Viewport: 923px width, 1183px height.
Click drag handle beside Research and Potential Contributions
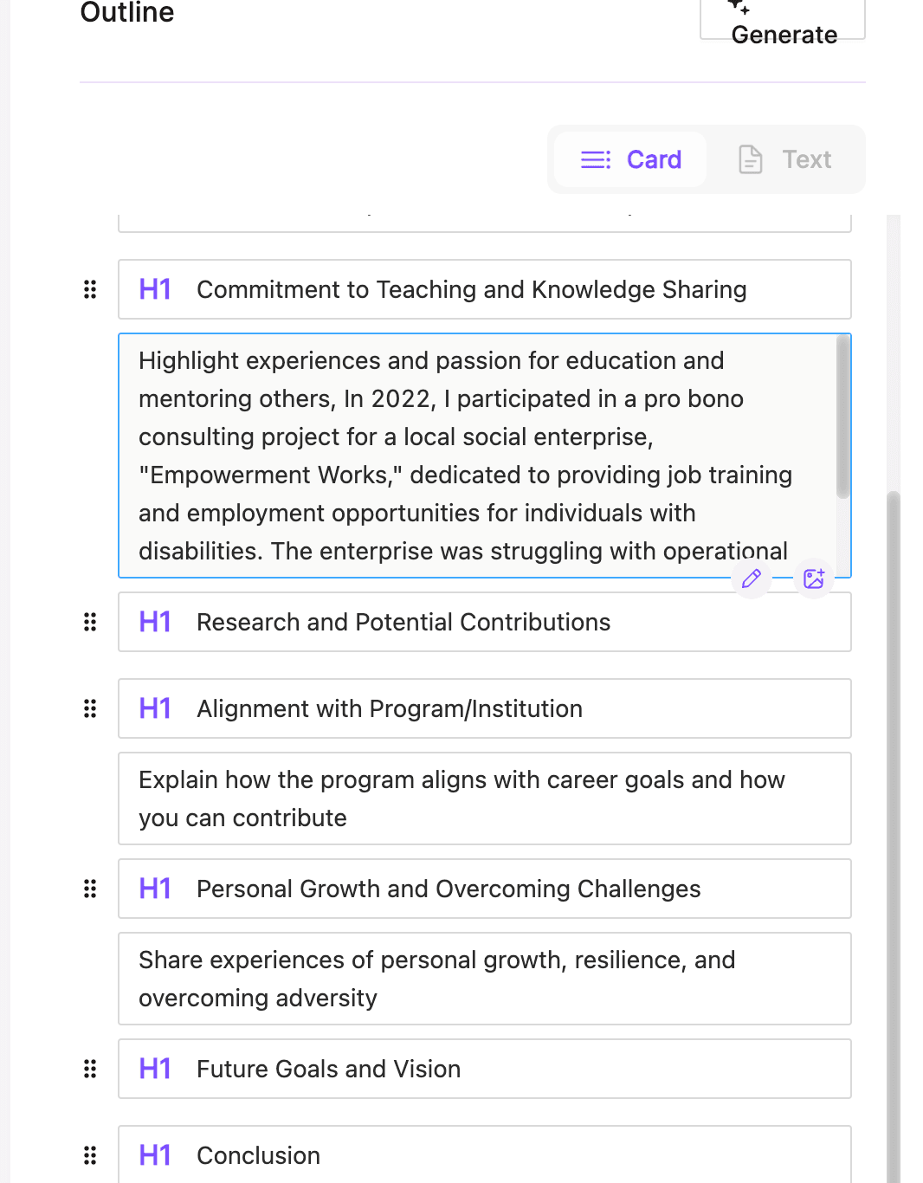click(x=90, y=622)
